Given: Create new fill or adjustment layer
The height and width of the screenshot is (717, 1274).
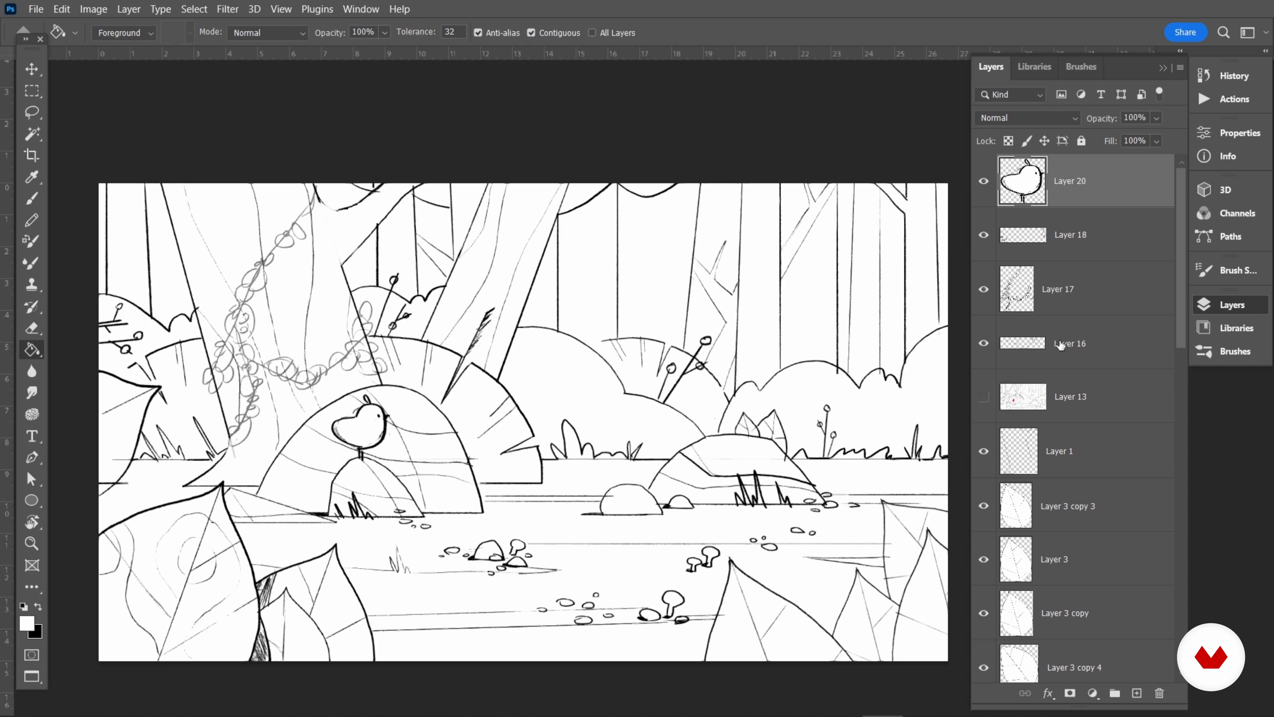Looking at the screenshot, I should (x=1093, y=693).
